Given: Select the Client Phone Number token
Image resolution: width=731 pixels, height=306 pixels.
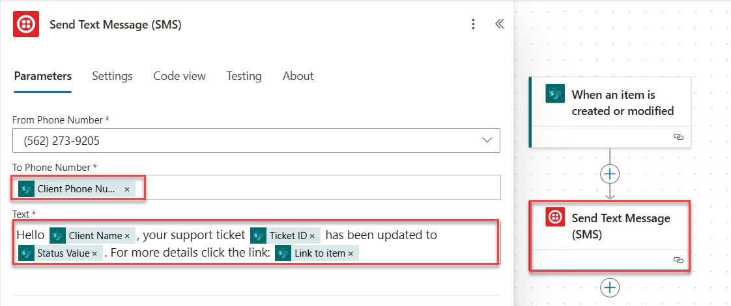Looking at the screenshot, I should pos(76,189).
